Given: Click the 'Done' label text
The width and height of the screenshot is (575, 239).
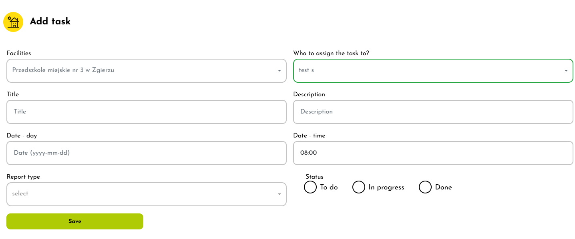Looking at the screenshot, I should (443, 187).
